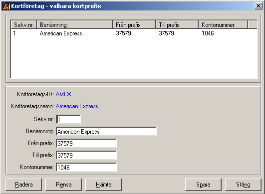Click list cell 37579 under Från prefix
This screenshot has width=265, height=194.
click(x=123, y=33)
